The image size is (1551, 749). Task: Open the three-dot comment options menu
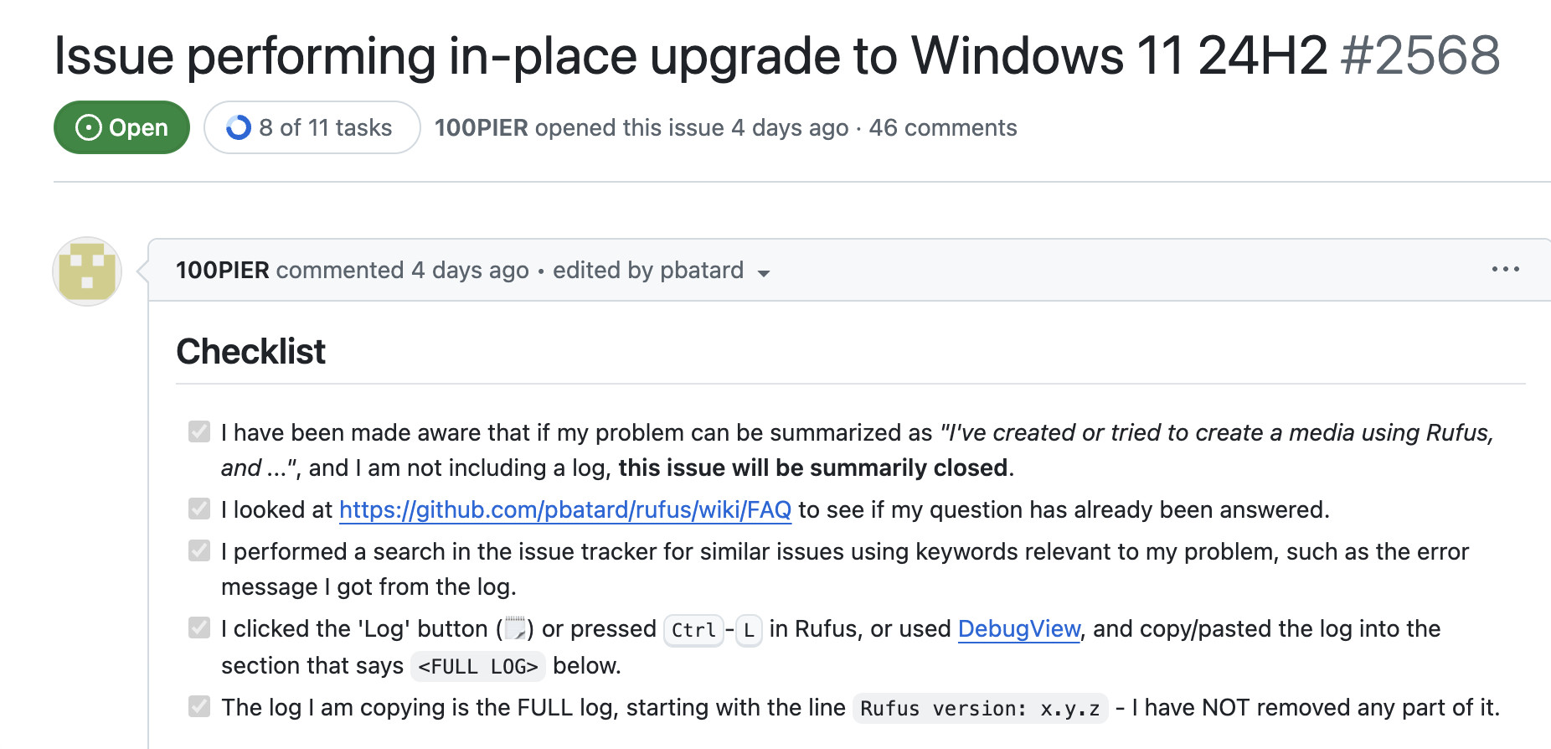[1505, 269]
